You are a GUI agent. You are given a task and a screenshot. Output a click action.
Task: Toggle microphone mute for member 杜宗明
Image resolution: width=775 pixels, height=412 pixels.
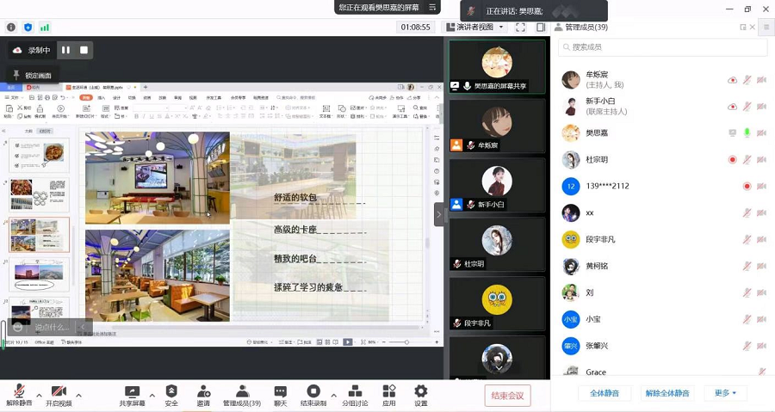coord(747,160)
